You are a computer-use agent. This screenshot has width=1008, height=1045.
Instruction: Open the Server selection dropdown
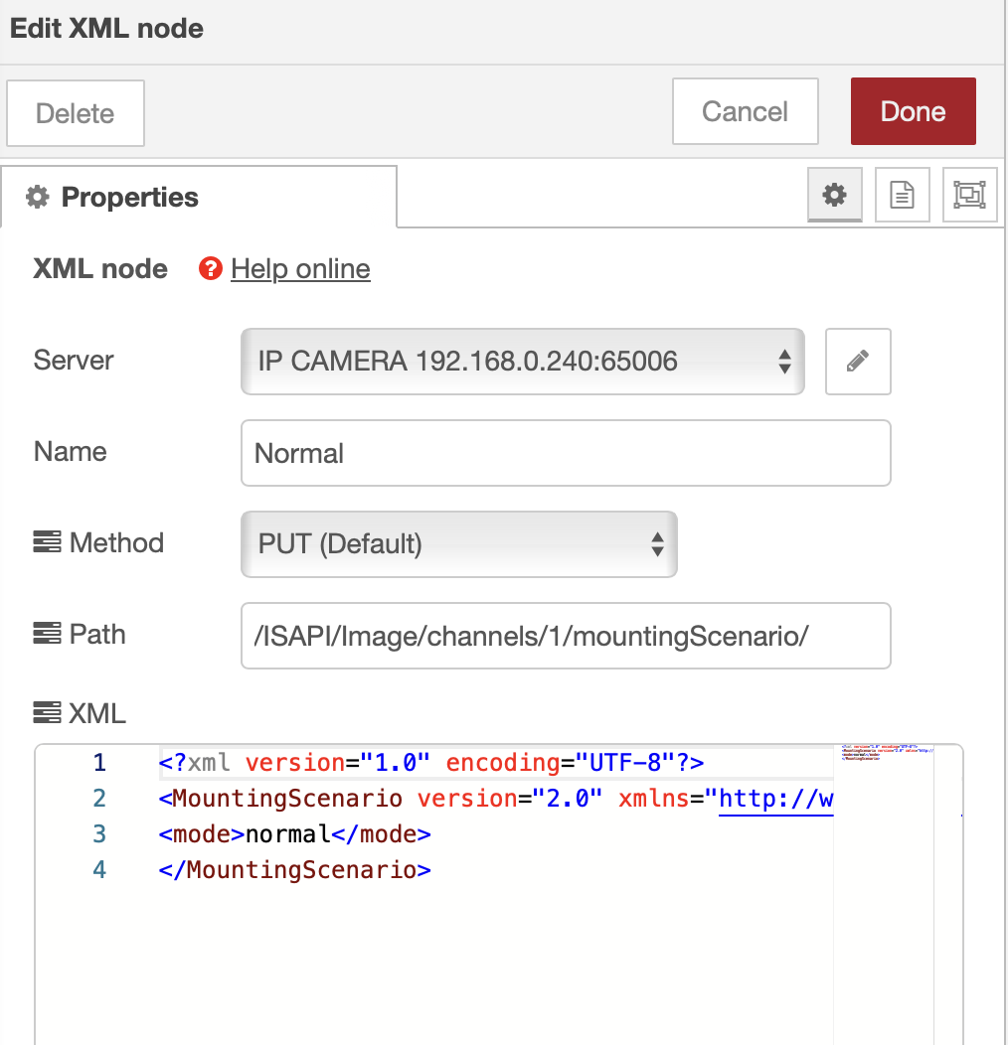(x=523, y=362)
